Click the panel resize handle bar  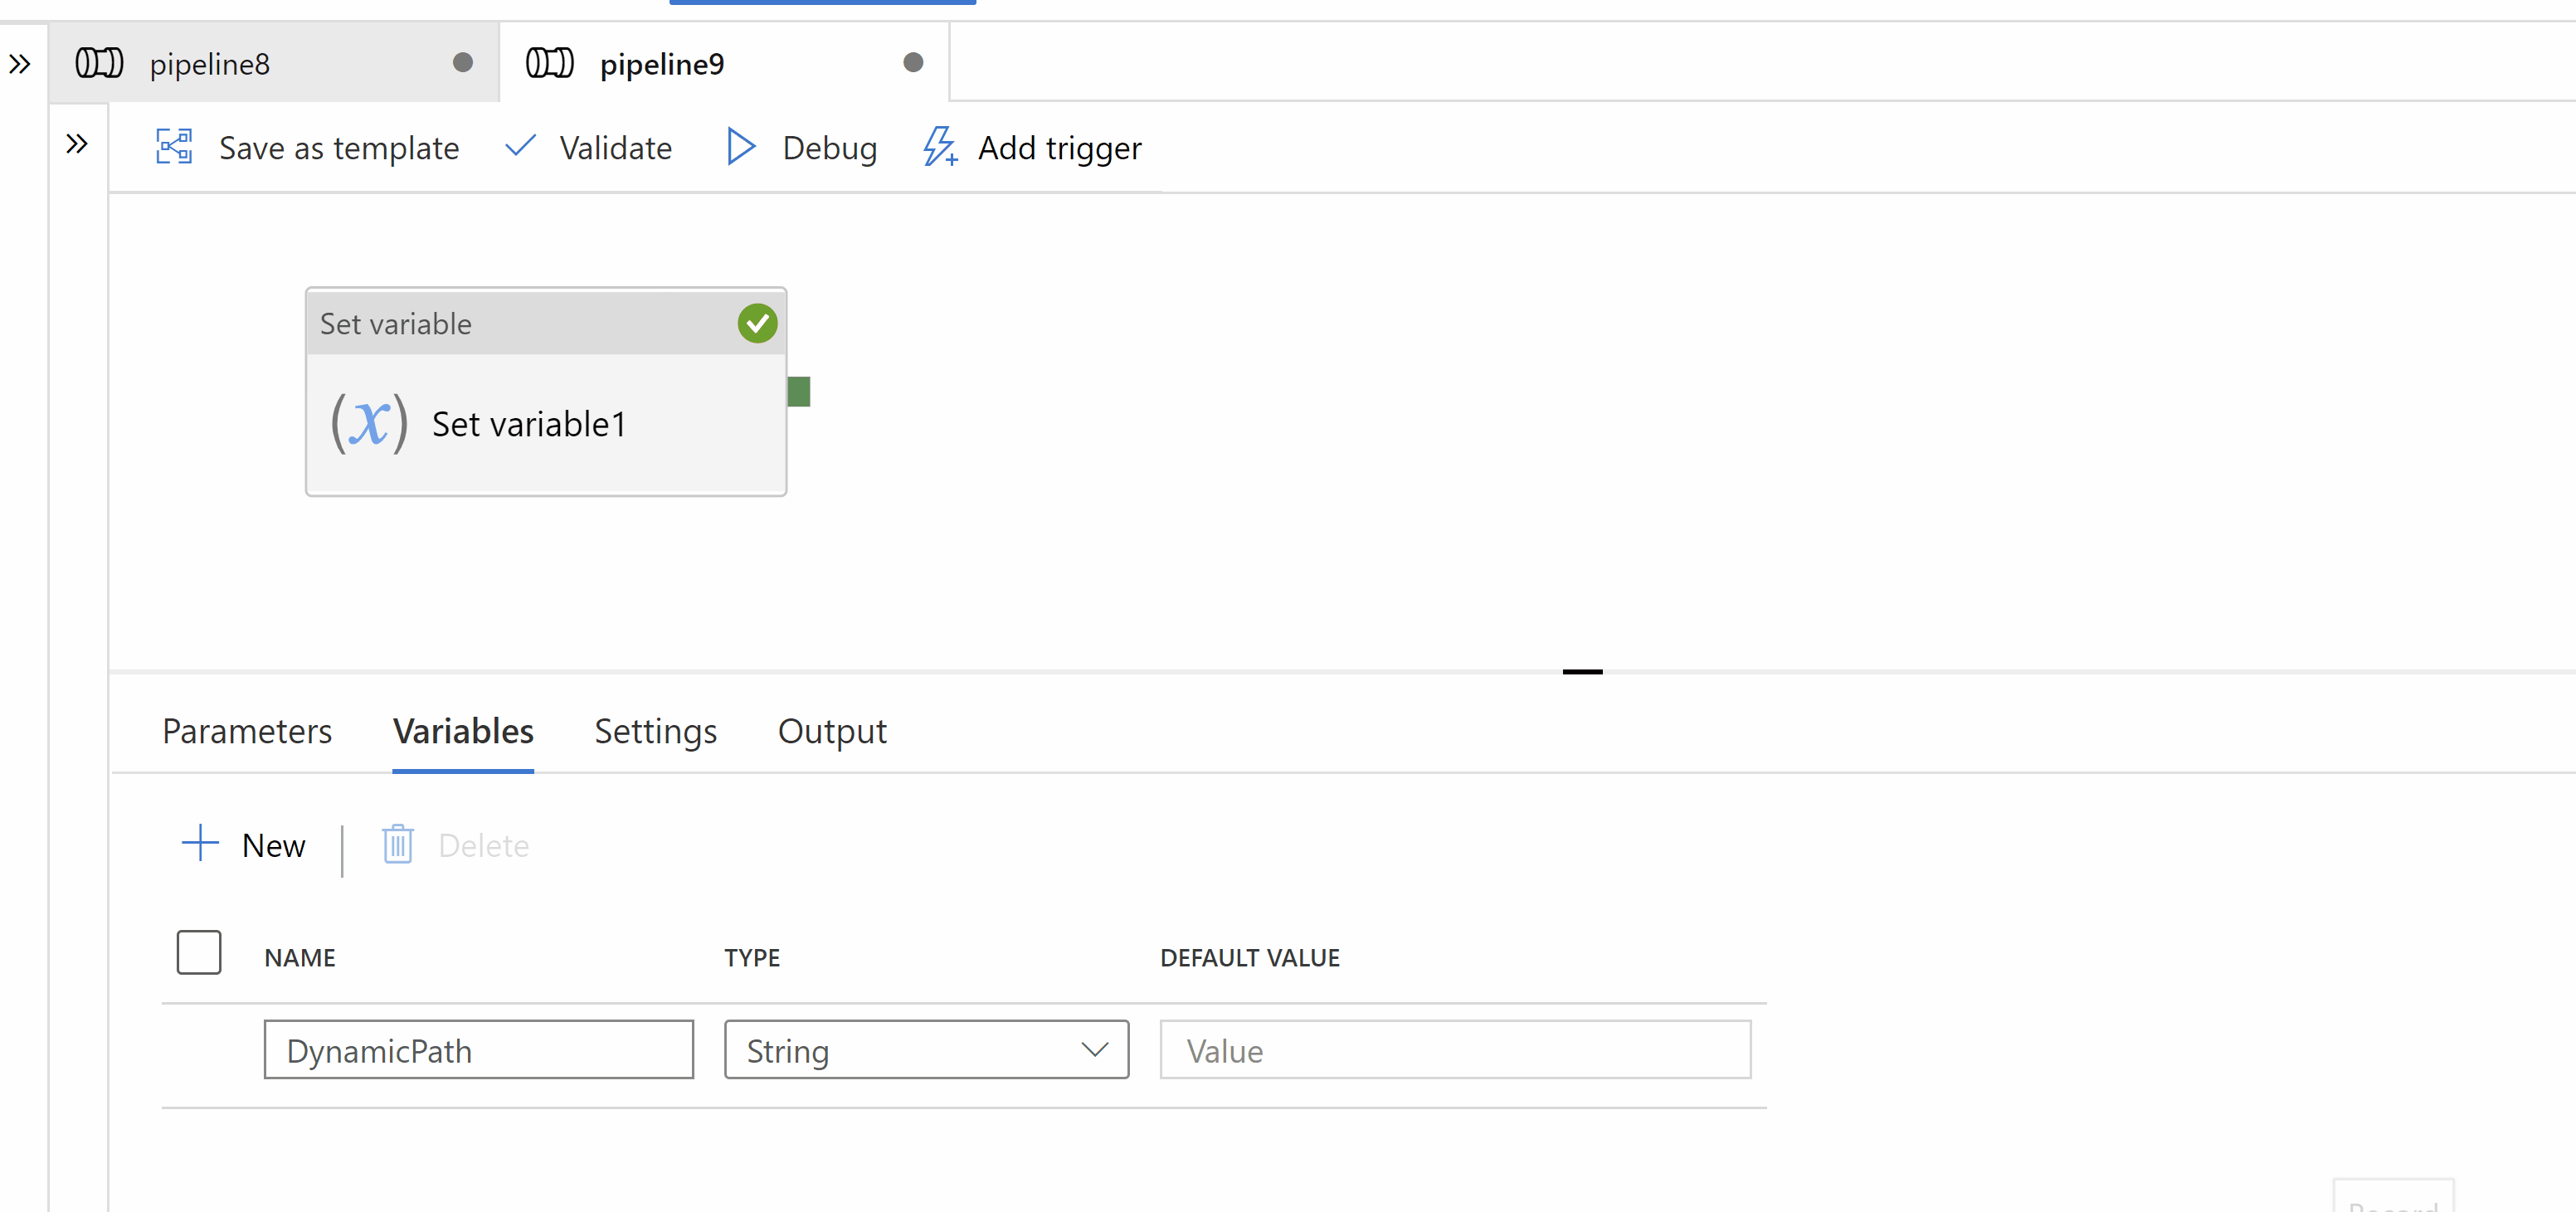click(1582, 672)
